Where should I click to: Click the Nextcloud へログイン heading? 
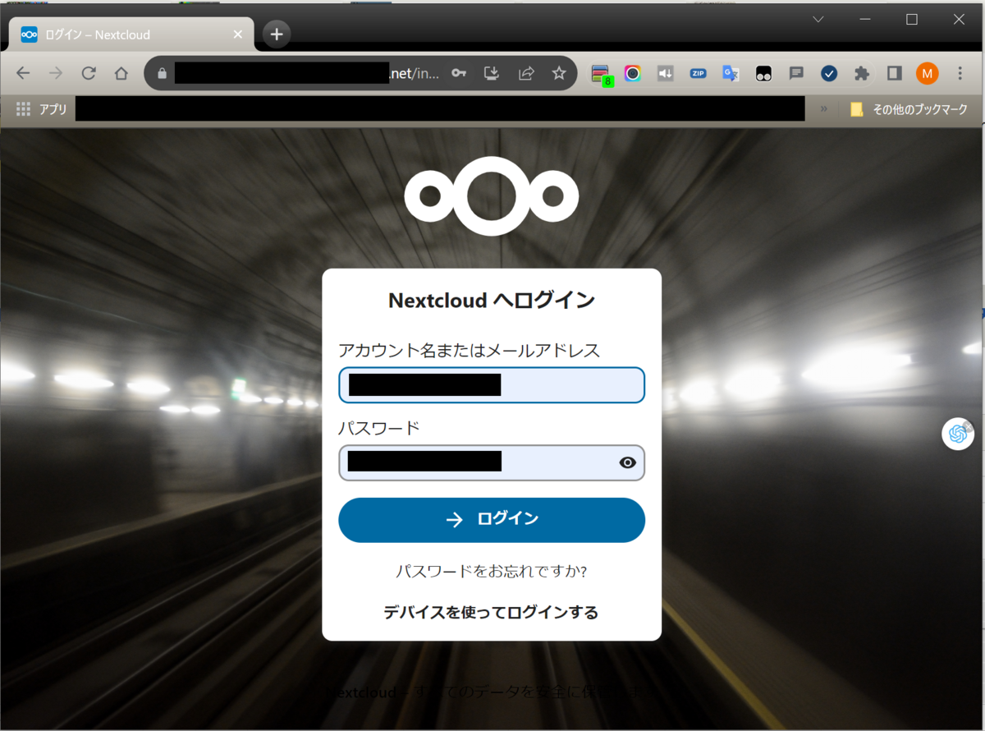tap(492, 301)
